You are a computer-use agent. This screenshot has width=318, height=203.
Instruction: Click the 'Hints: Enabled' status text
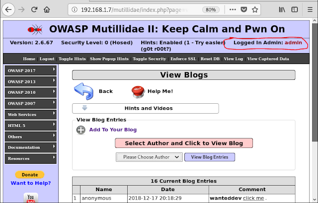pyautogui.click(x=183, y=46)
